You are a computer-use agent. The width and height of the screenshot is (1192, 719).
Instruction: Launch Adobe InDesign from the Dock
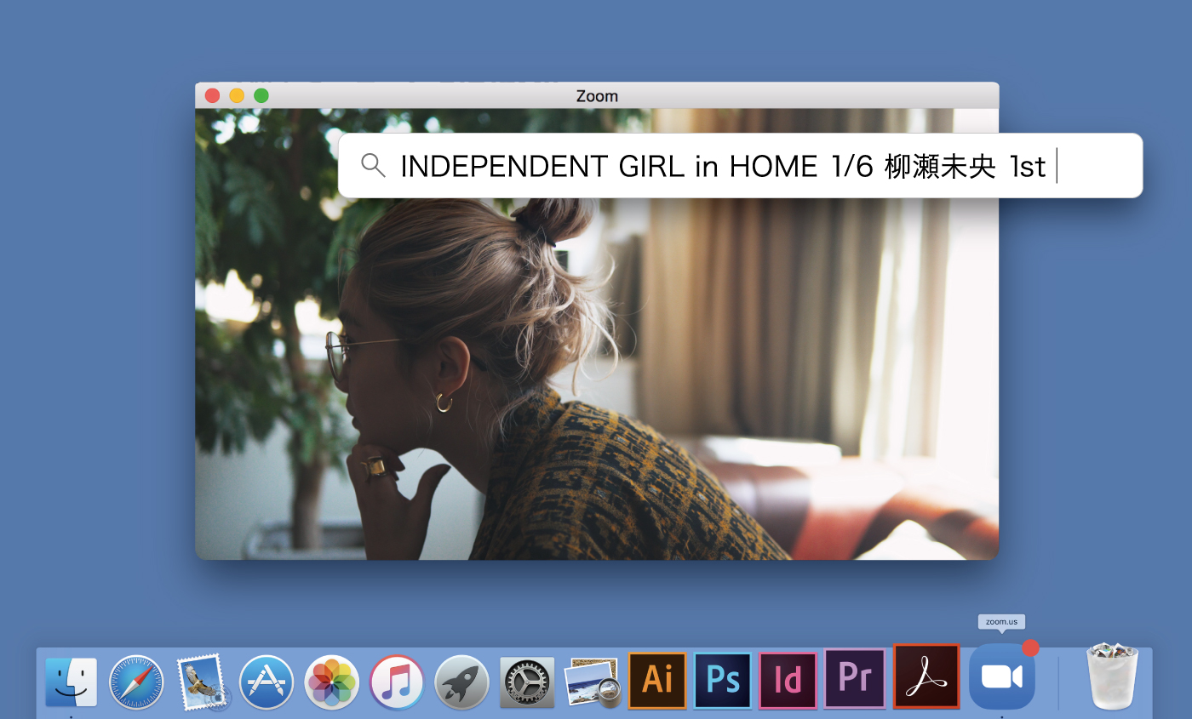tap(788, 680)
